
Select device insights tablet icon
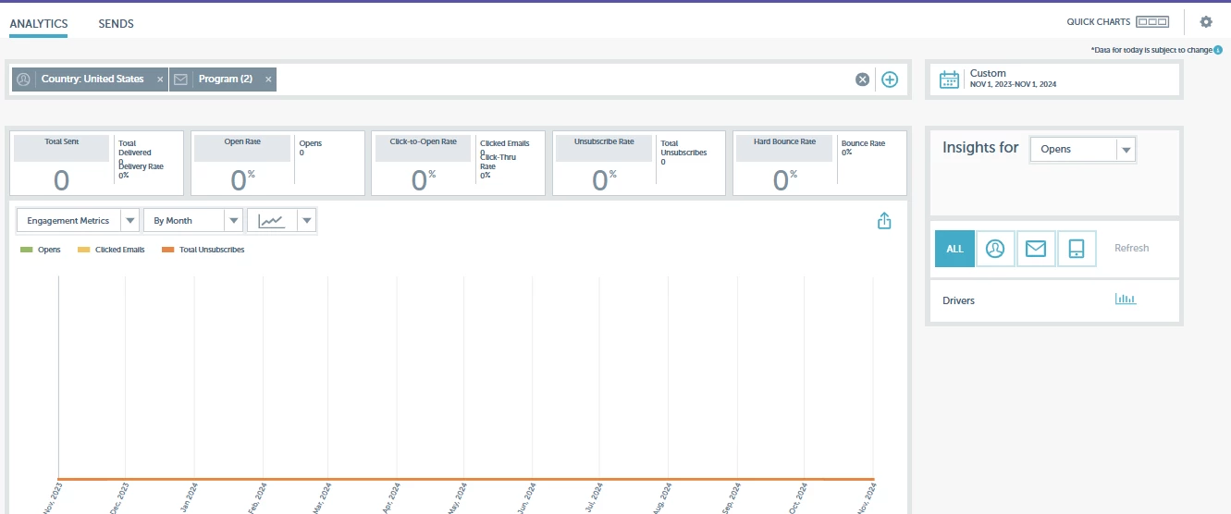click(1077, 249)
